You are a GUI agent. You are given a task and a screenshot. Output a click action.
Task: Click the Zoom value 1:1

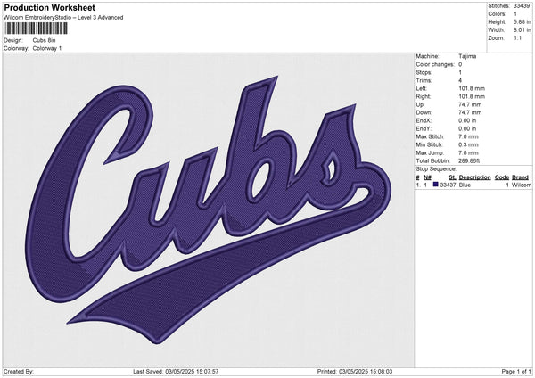coord(517,37)
